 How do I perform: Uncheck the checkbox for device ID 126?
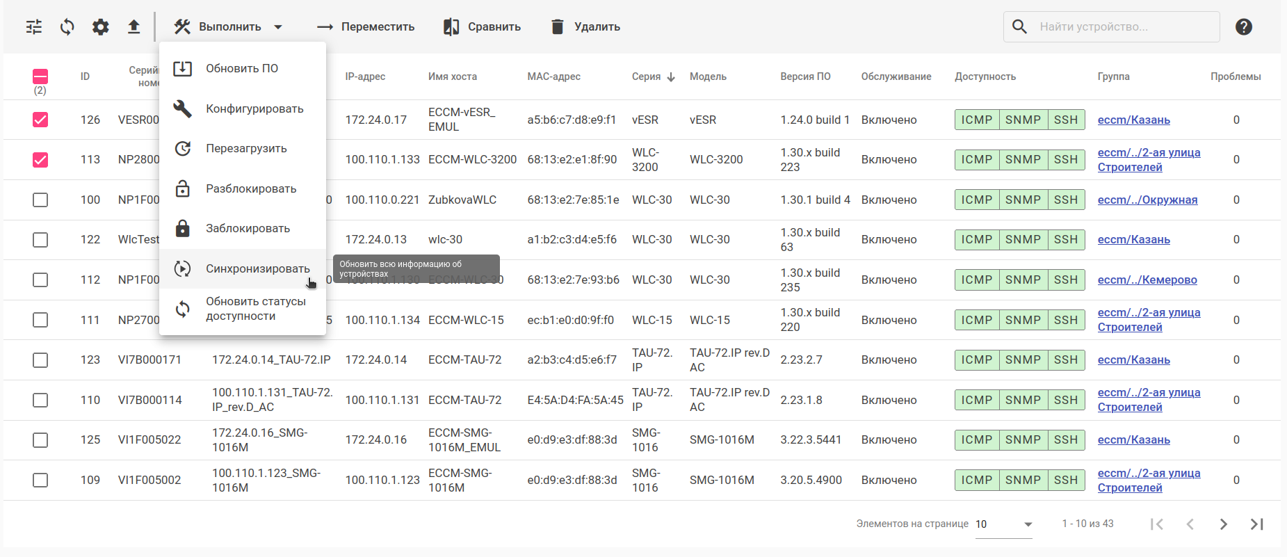pyautogui.click(x=40, y=120)
